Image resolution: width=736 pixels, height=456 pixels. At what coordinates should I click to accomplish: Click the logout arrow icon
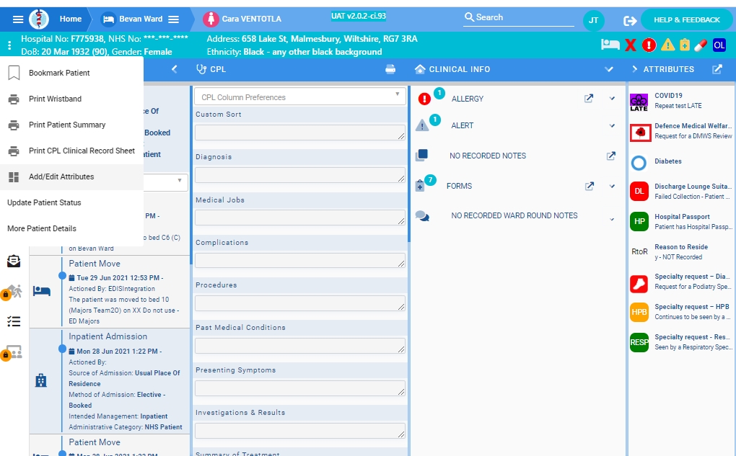630,21
